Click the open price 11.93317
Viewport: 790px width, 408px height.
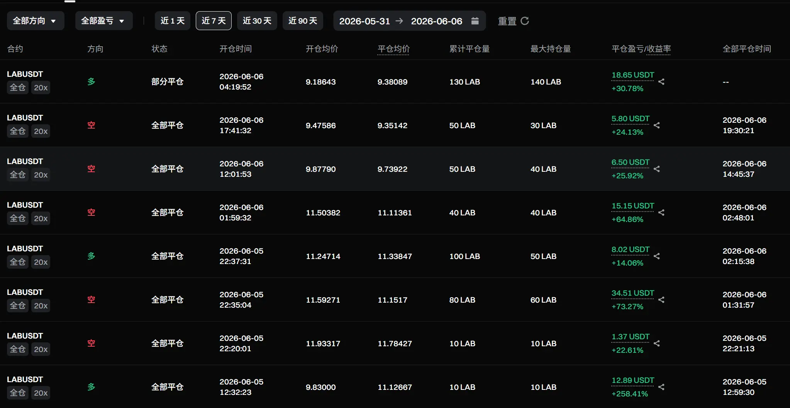click(x=323, y=344)
